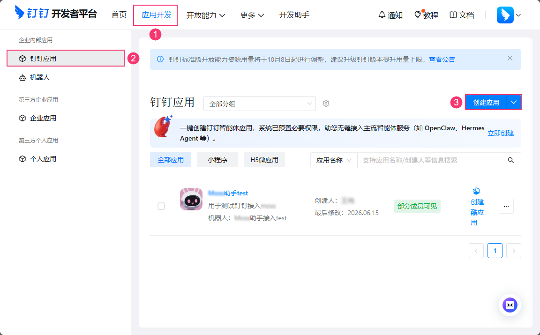
Task: Open floating assistant chat icon
Action: tap(510, 305)
